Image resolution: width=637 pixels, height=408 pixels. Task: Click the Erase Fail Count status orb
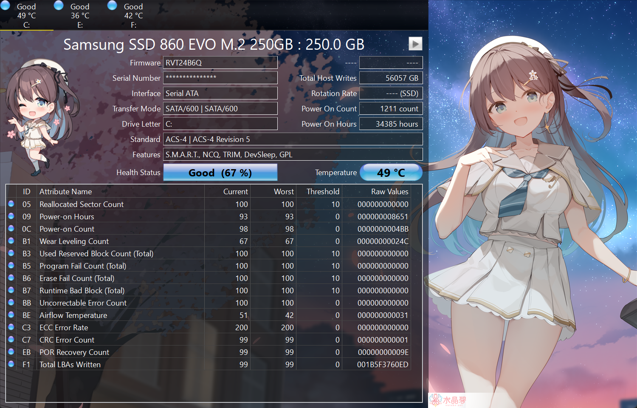coord(11,278)
